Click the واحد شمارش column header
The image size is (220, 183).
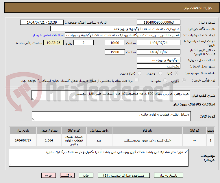(x=99, y=131)
